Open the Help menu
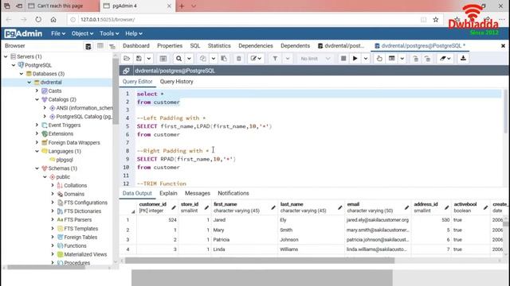This screenshot has height=286, width=510. tap(134, 33)
